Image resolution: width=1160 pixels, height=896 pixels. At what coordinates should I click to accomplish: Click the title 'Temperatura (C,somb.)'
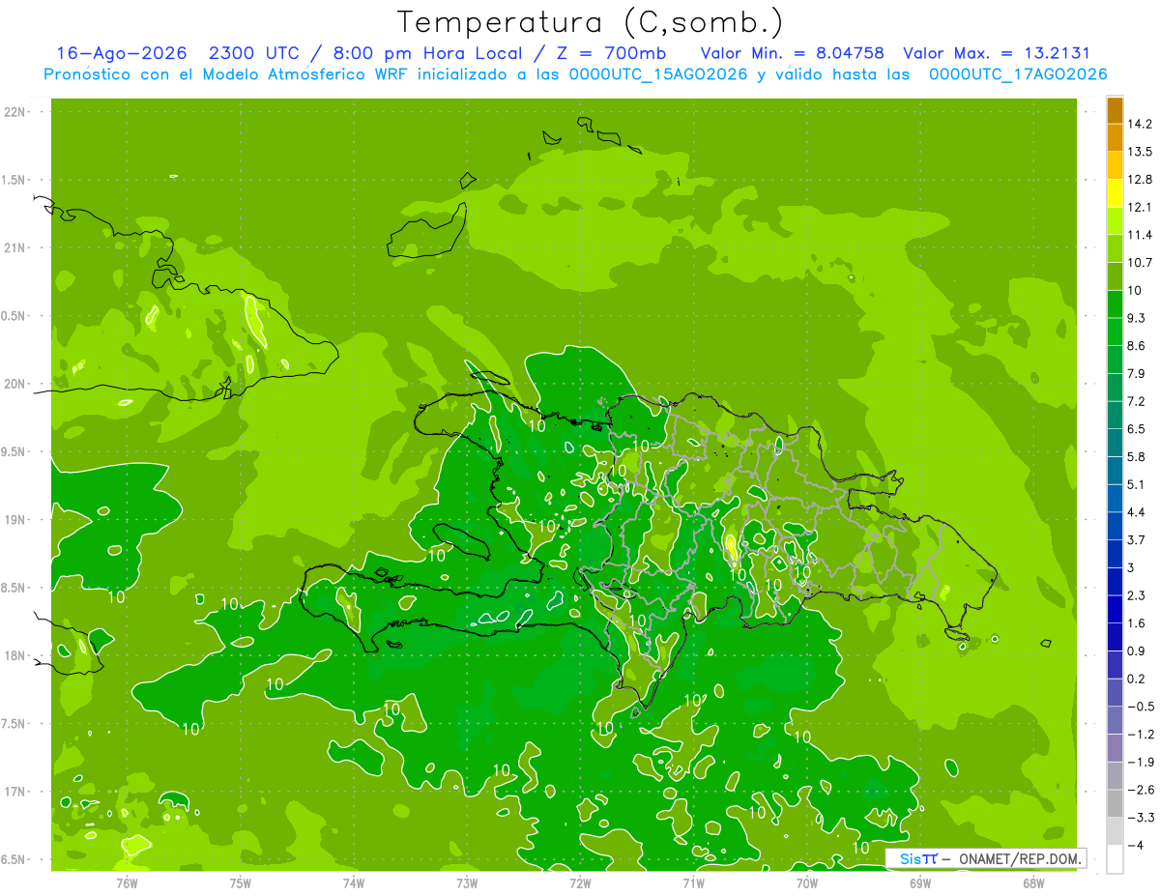590,22
